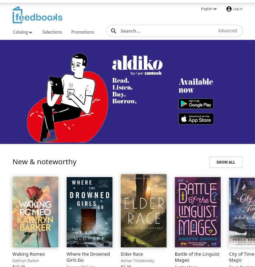The height and width of the screenshot is (267, 255).
Task: Click the Where the Drowned Girls Go title
Action: click(88, 257)
